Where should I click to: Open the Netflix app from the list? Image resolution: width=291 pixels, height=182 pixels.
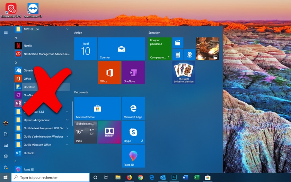coord(28,46)
